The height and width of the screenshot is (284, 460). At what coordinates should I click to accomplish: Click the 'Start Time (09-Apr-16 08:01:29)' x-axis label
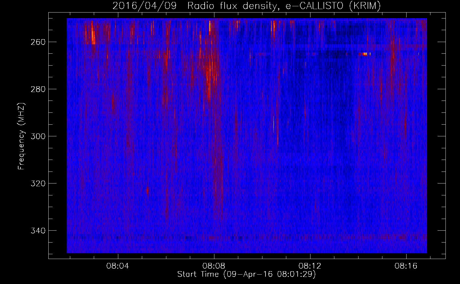click(x=246, y=274)
